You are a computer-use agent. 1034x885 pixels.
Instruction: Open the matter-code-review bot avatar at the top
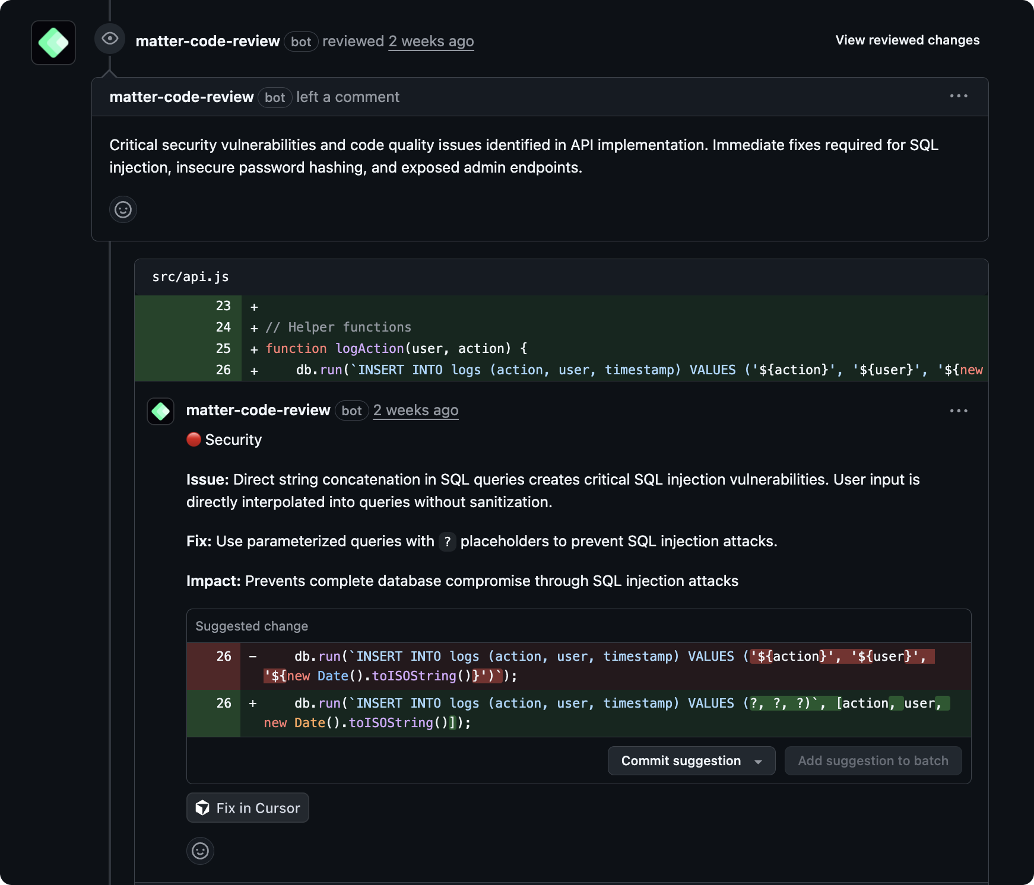point(53,42)
